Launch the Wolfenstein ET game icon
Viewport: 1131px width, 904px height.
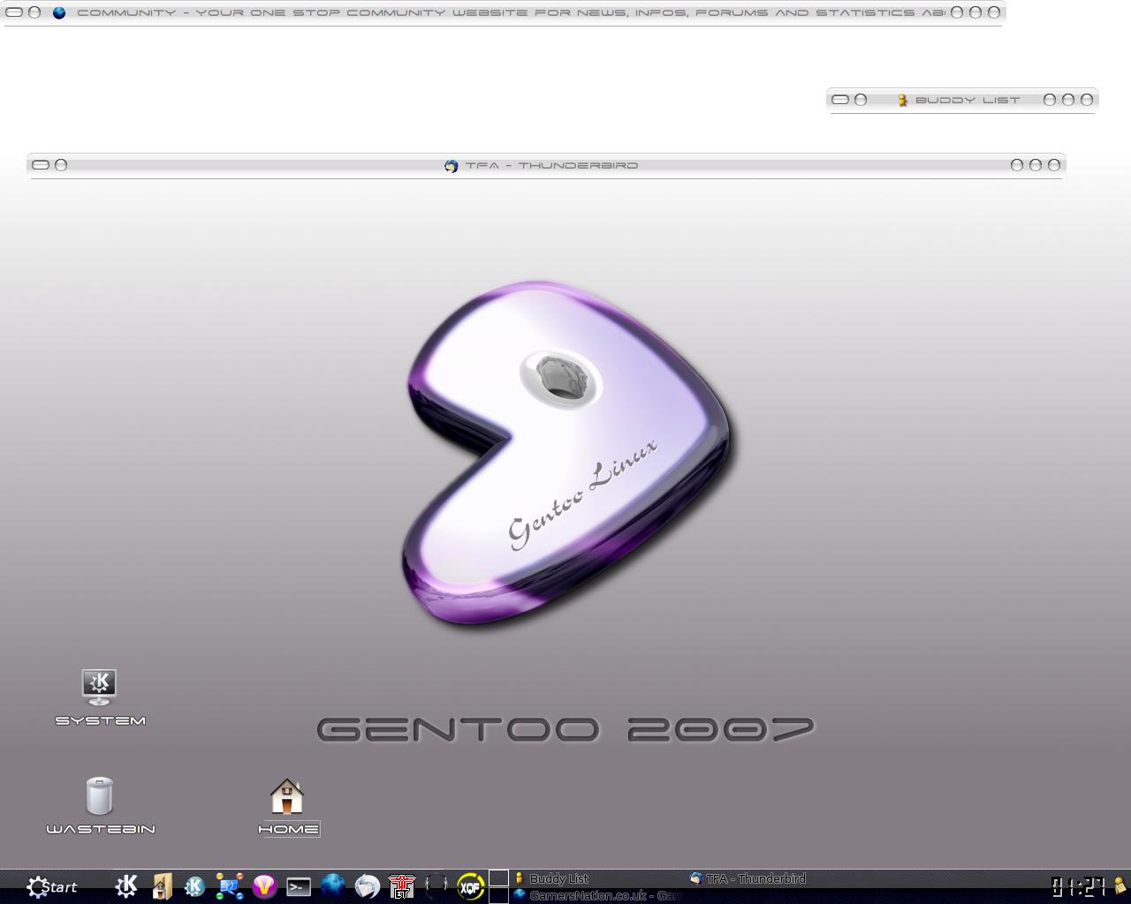(401, 885)
